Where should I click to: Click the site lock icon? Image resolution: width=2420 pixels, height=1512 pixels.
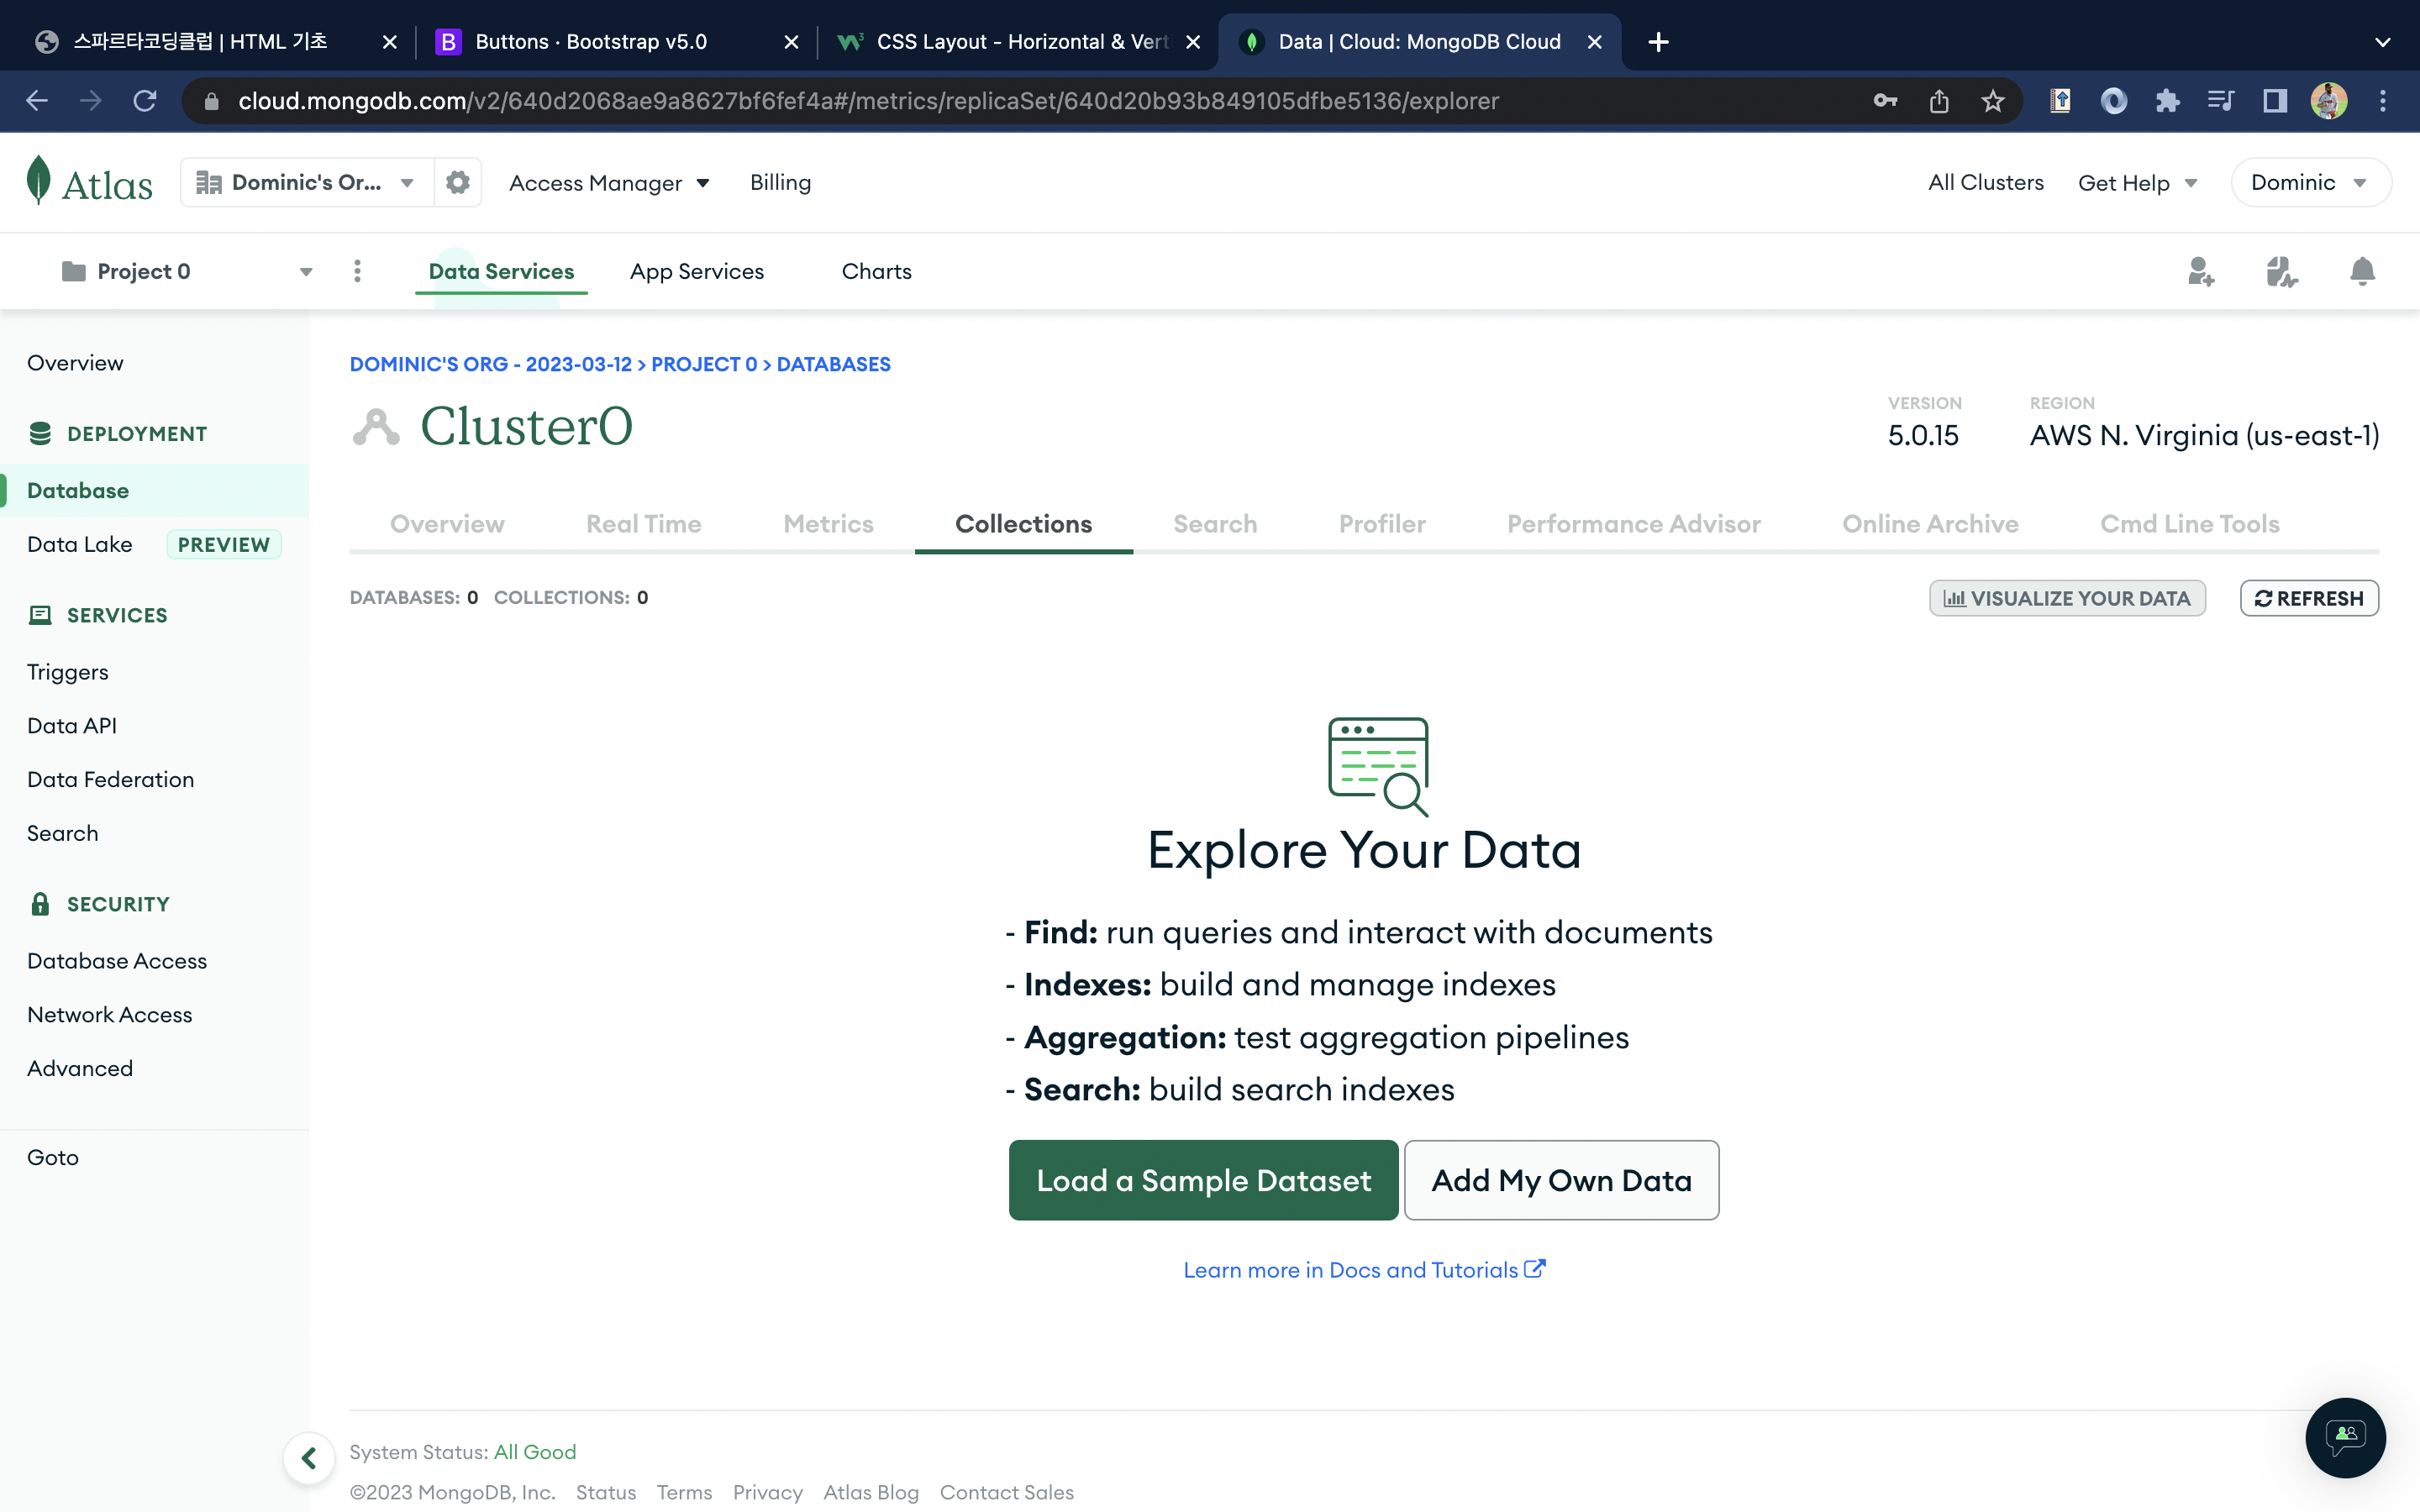click(x=211, y=101)
